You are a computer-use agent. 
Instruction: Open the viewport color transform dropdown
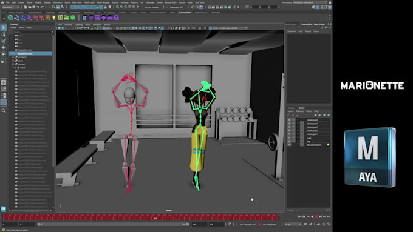230,28
